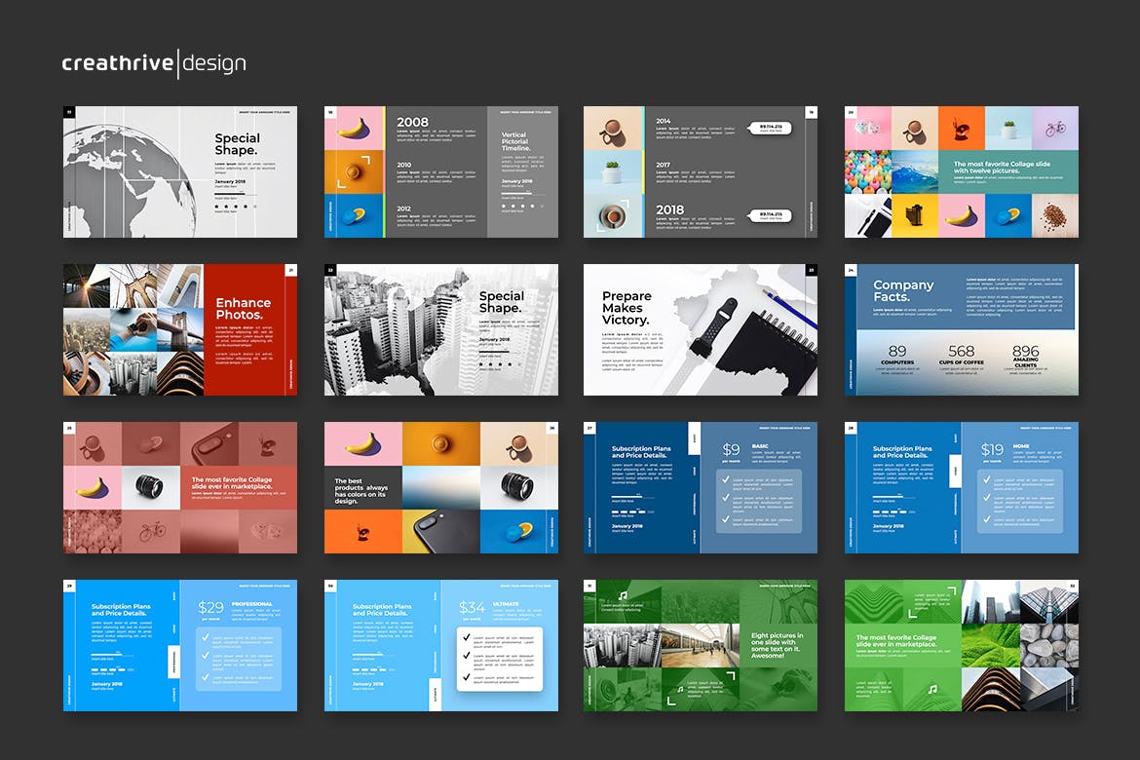The height and width of the screenshot is (760, 1140).
Task: Click the Enhance Photos heading
Action: [244, 309]
